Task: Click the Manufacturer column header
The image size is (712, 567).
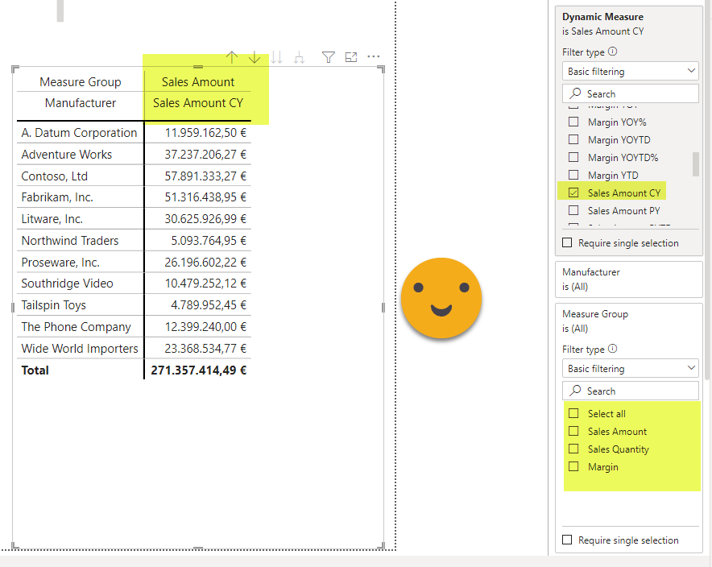Action: 80,103
